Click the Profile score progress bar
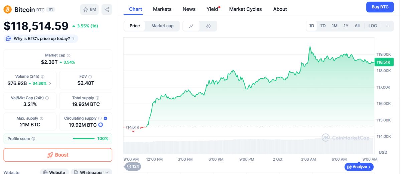The height and width of the screenshot is (174, 401). 84,139
